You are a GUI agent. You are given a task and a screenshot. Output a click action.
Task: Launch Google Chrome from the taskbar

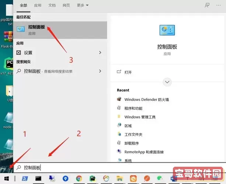click(x=79, y=178)
